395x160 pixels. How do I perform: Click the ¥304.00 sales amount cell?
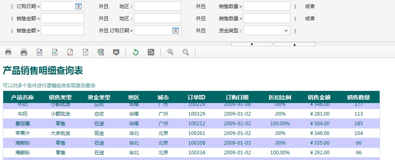tap(319, 124)
